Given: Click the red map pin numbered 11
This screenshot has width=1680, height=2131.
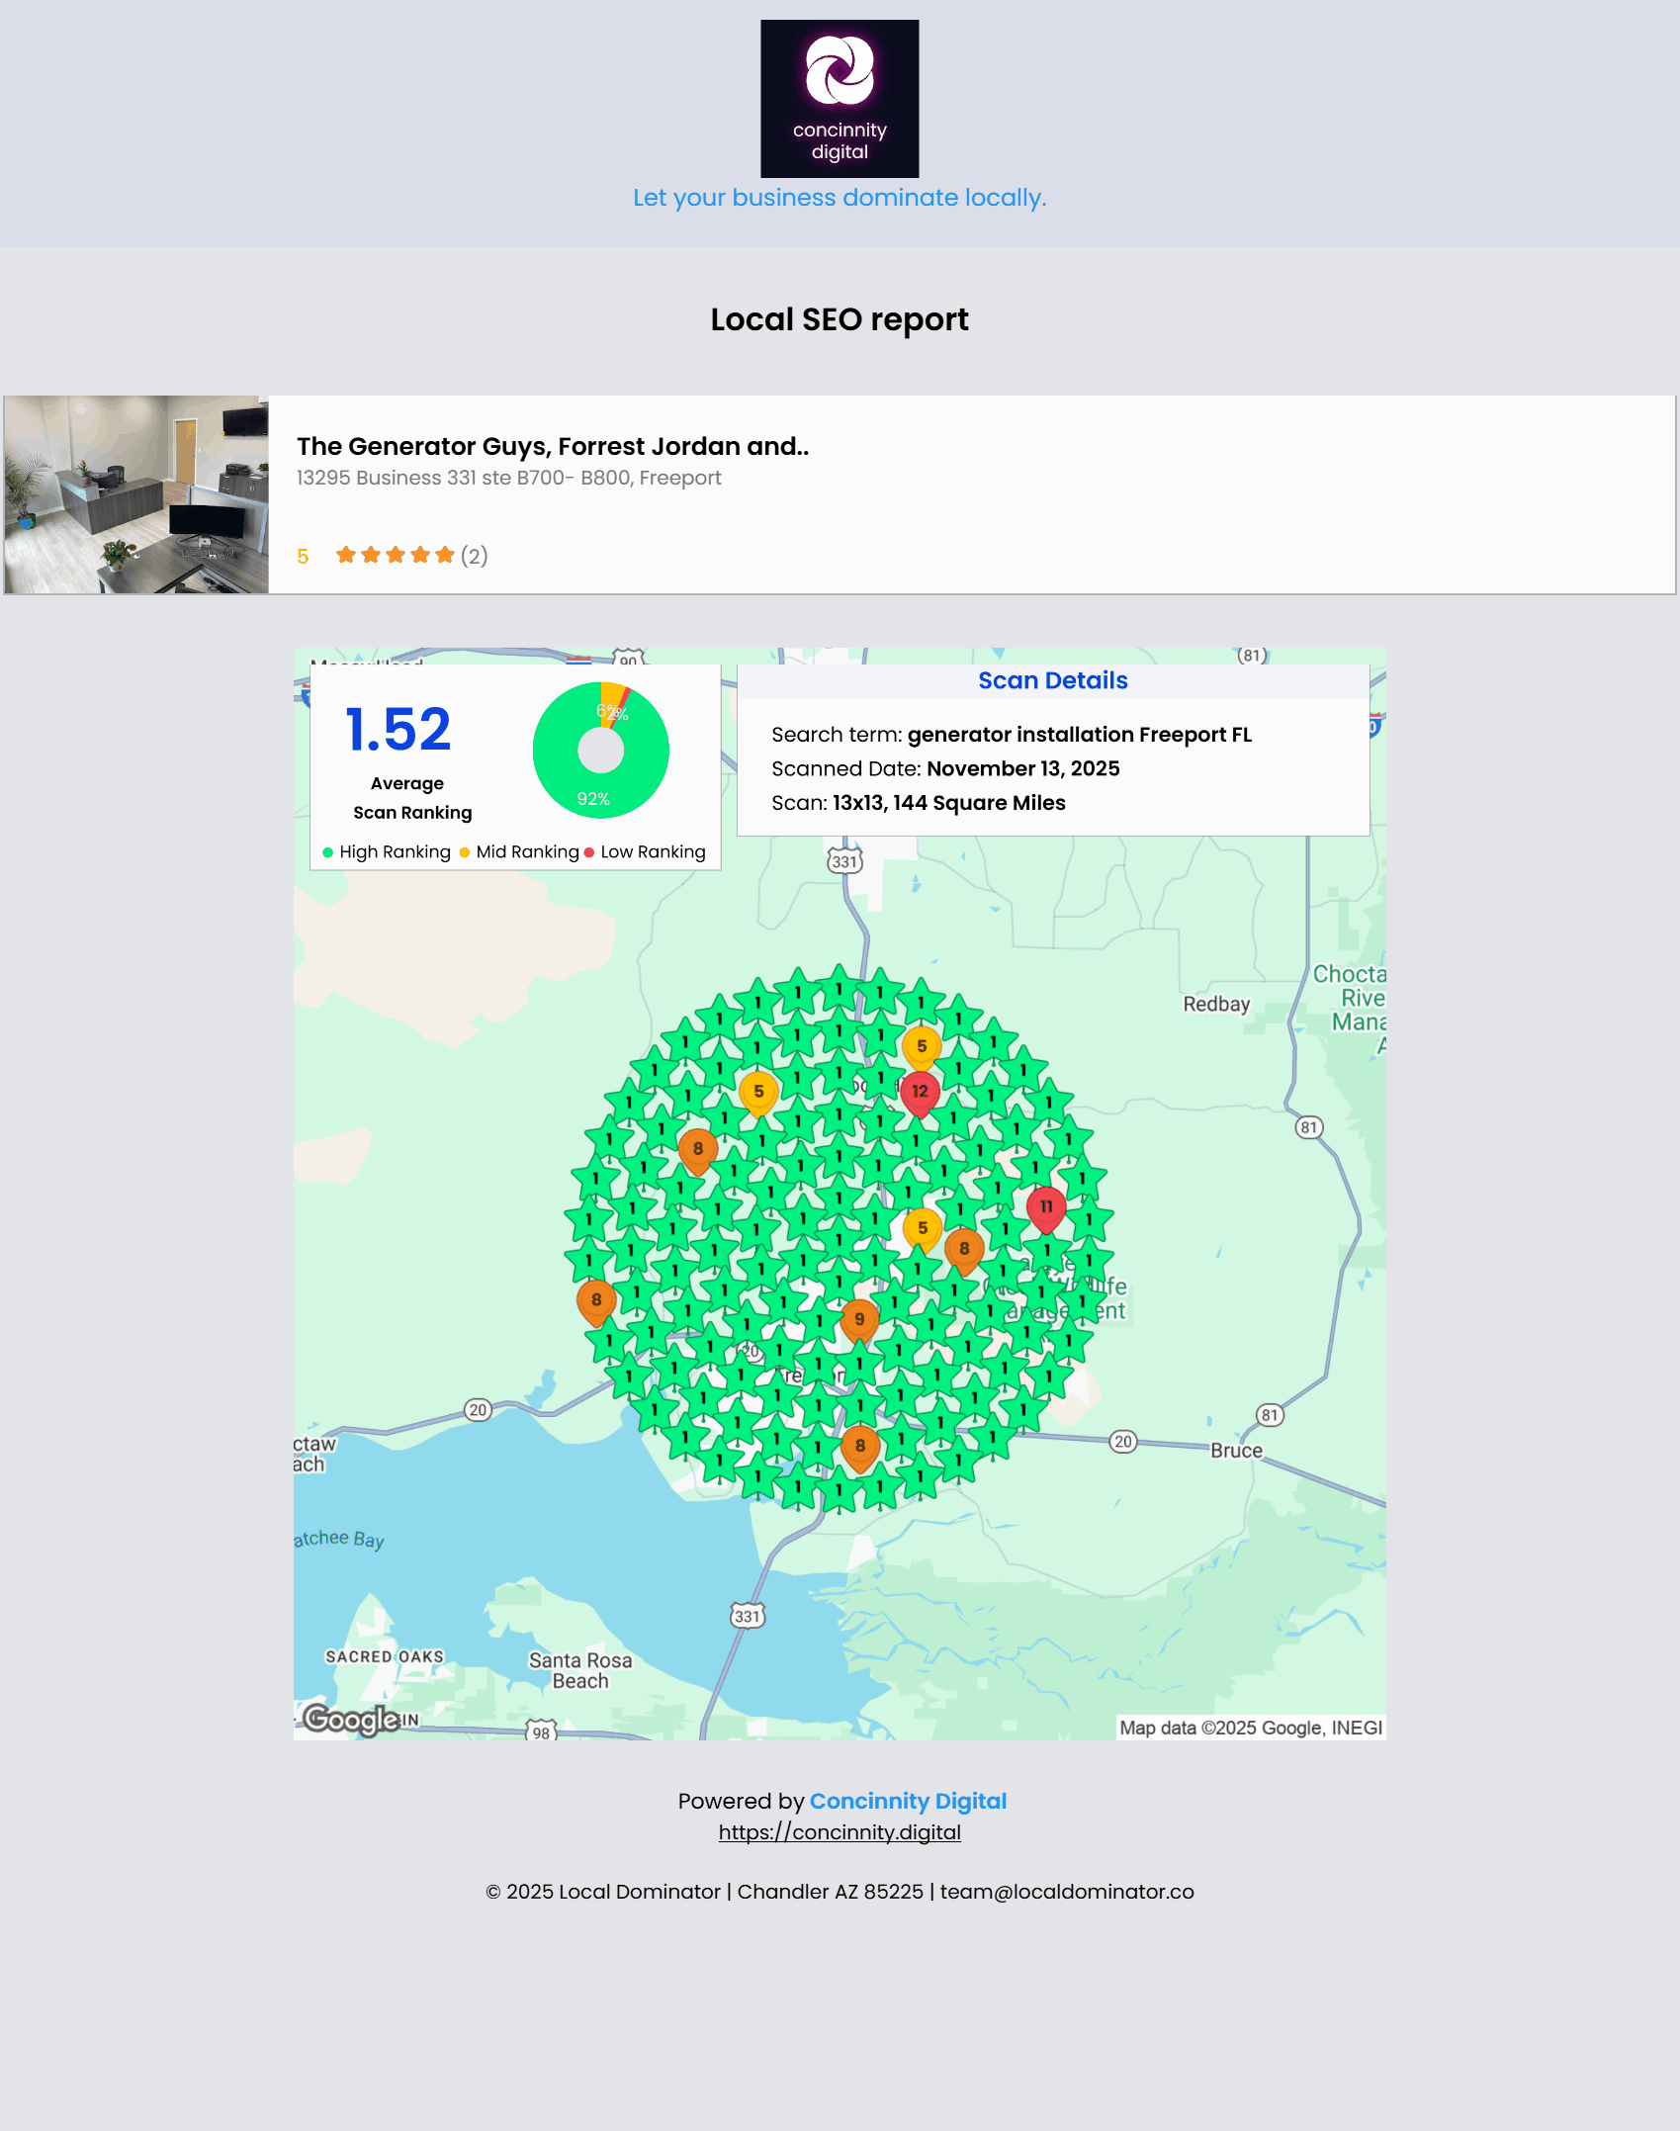Looking at the screenshot, I should coord(1046,1209).
